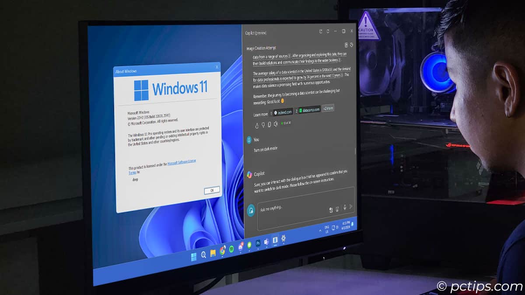Copy Copilot's reply using the copy icon
Viewport: 525px width, 295px height.
click(x=269, y=125)
